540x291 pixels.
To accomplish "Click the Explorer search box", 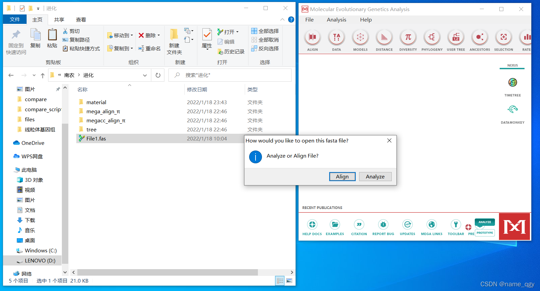I will tap(230, 75).
